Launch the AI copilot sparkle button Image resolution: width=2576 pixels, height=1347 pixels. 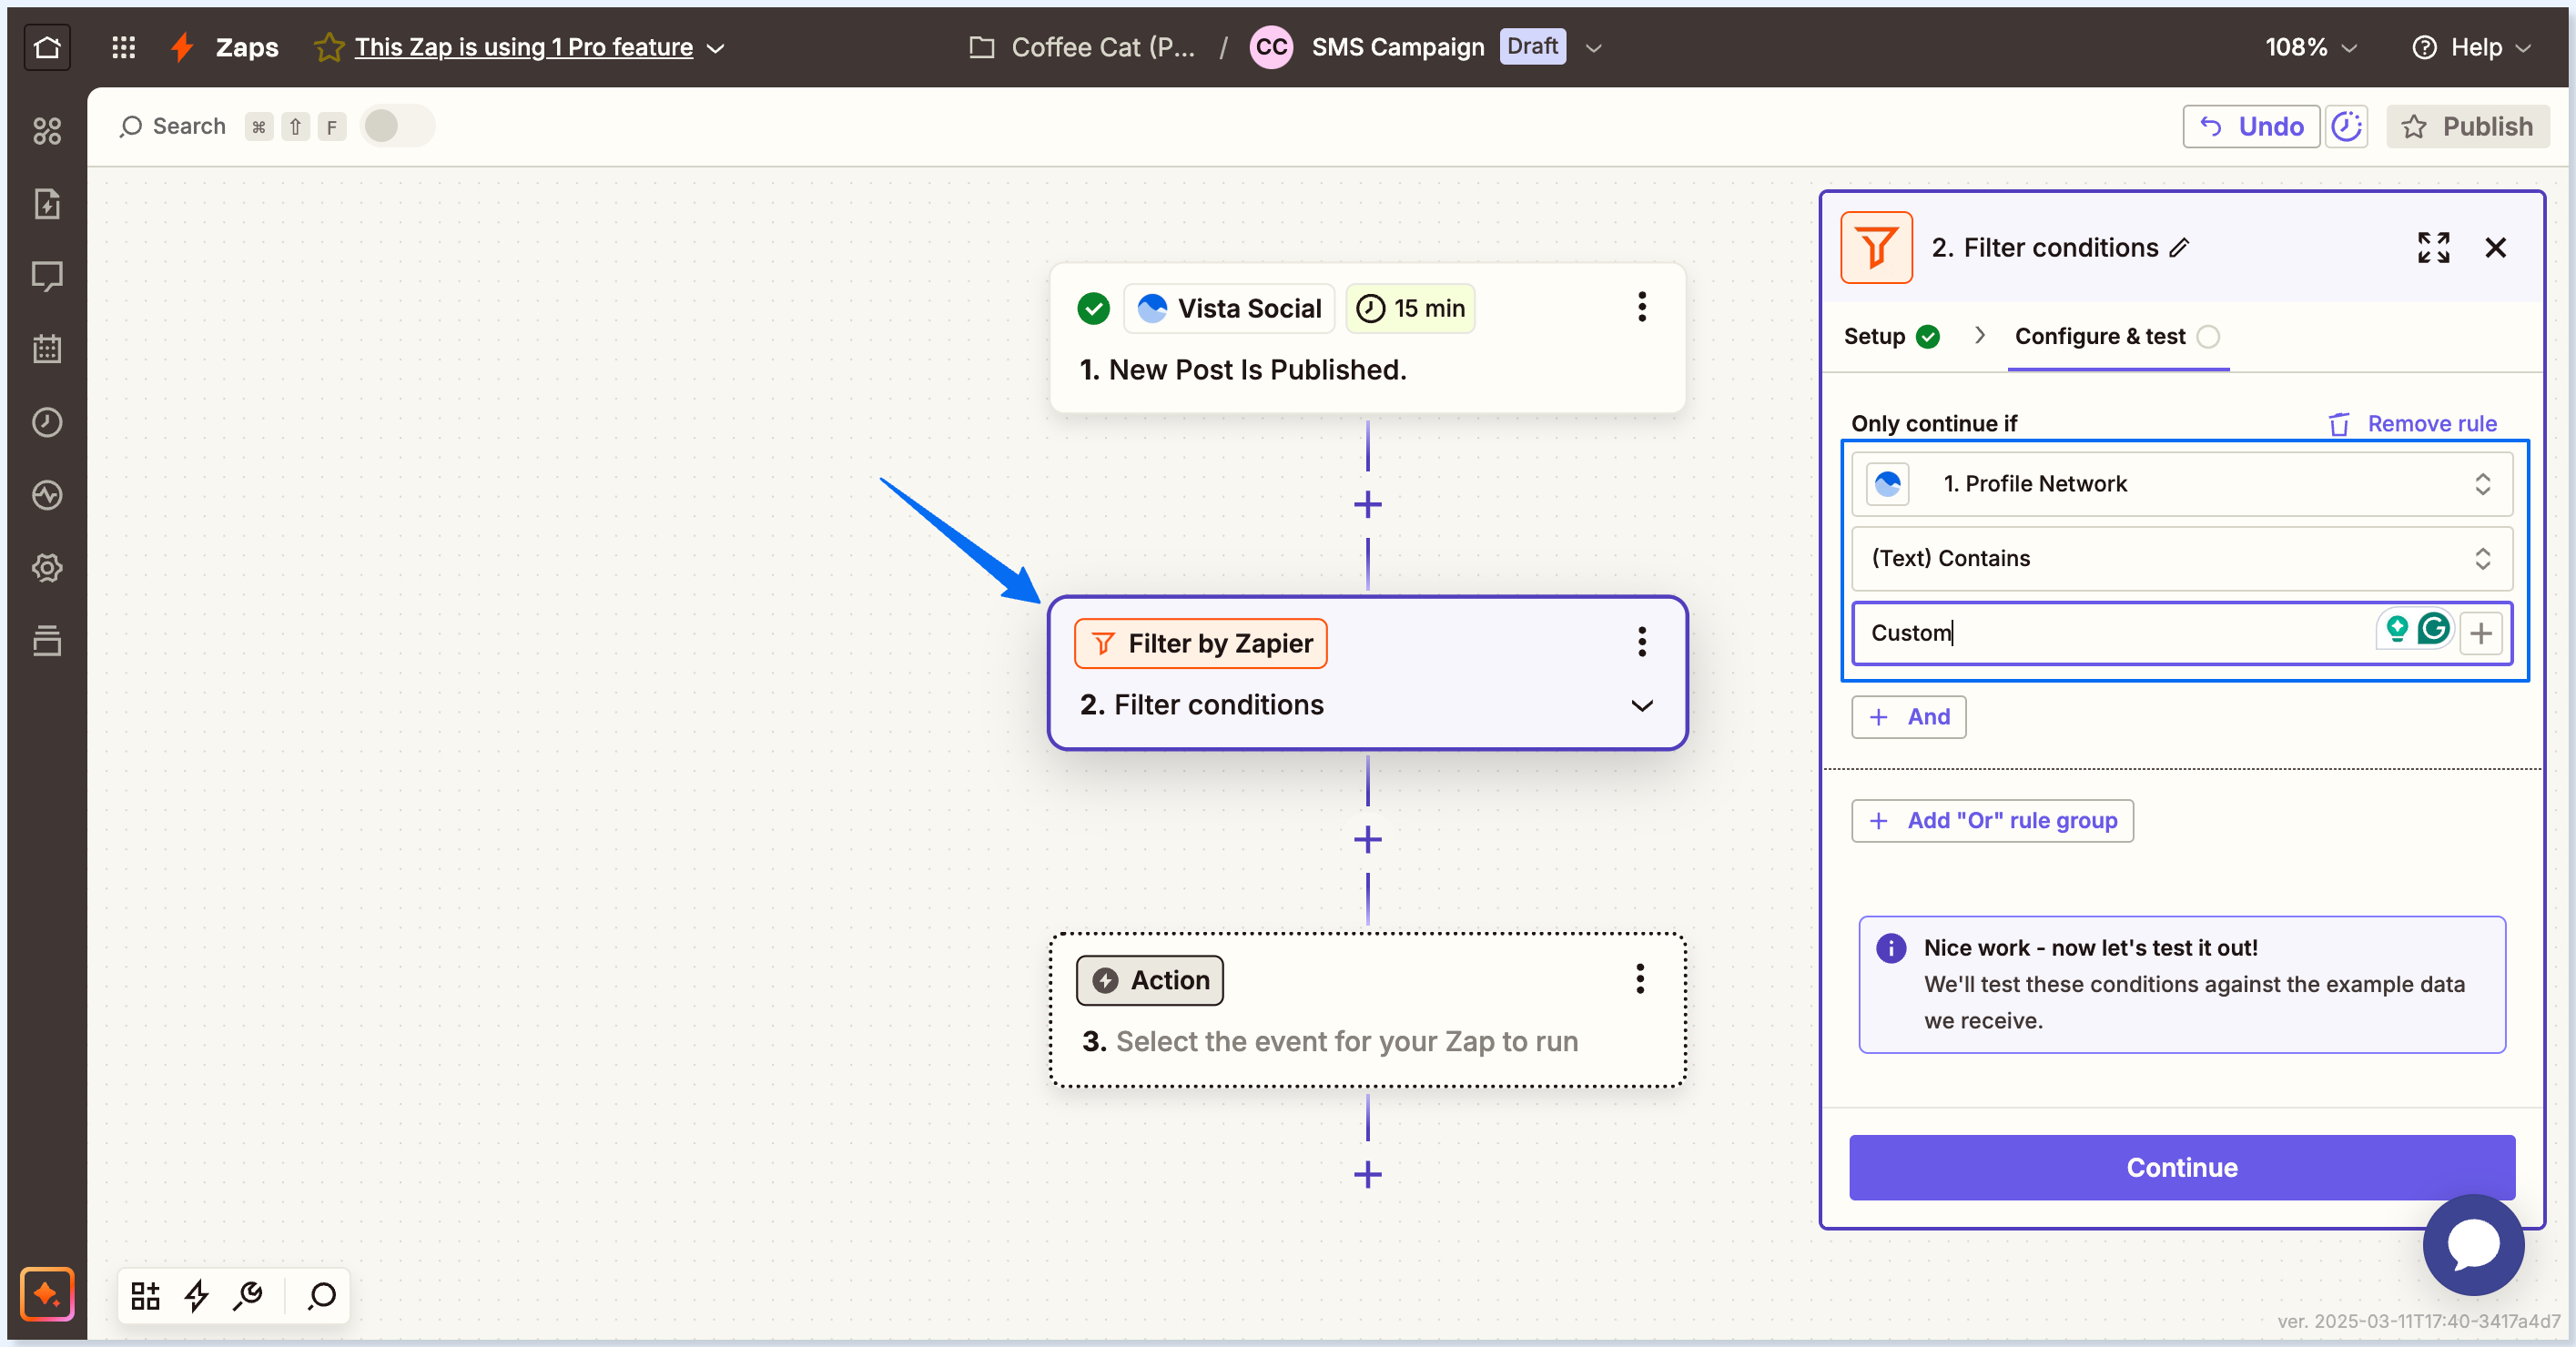[47, 1294]
